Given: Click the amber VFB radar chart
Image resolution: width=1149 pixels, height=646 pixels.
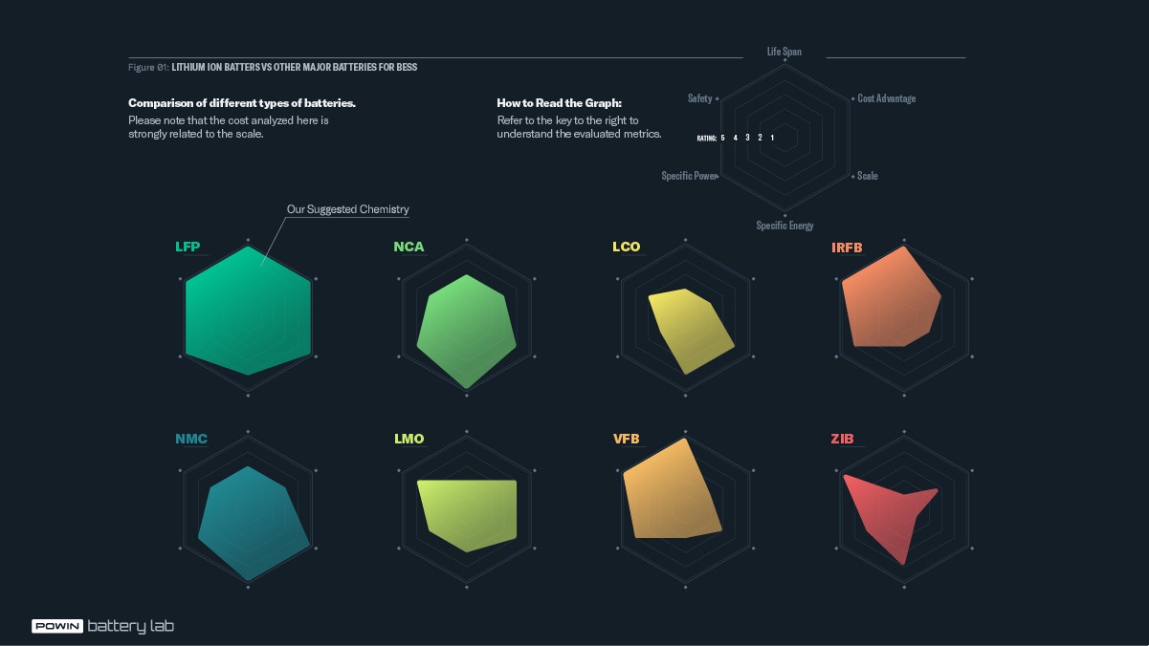Looking at the screenshot, I should coord(672,488).
